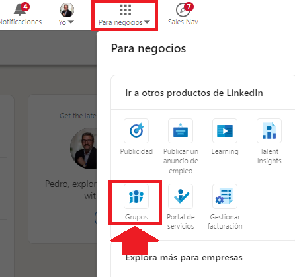
Task: Open the Publicidad target icon
Action: [x=136, y=131]
